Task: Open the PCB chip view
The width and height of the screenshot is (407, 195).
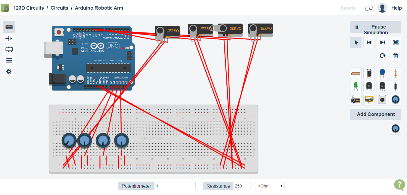Action: point(9,49)
